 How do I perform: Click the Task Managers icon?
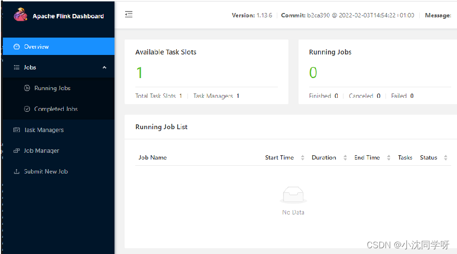click(16, 130)
